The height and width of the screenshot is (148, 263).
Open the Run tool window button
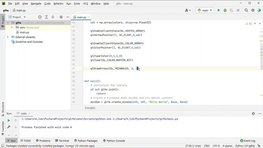pyautogui.click(x=12, y=141)
